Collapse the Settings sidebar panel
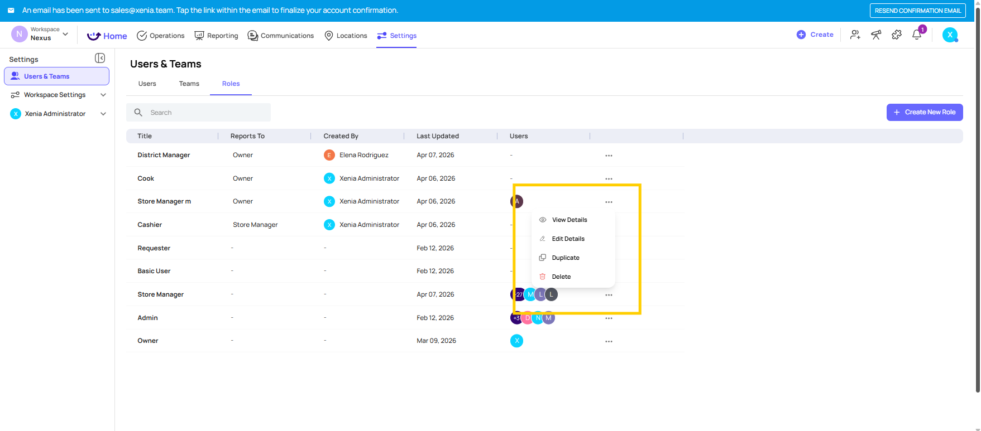This screenshot has height=431, width=981. tap(100, 58)
